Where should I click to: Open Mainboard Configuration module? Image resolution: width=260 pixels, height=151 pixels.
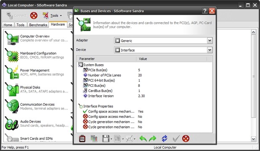[38, 53]
